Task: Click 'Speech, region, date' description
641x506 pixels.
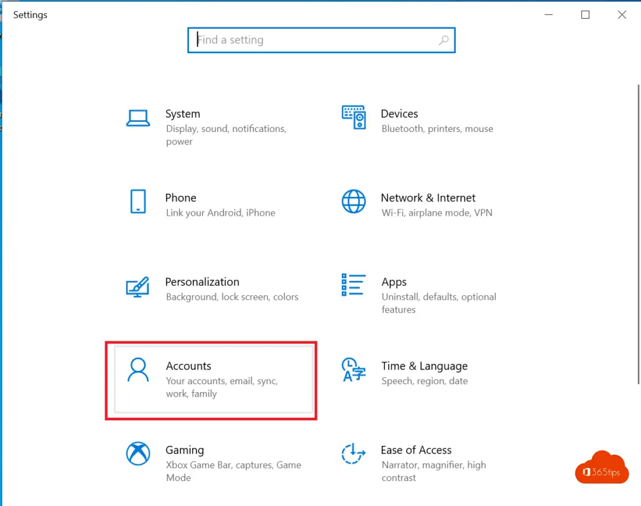Action: click(x=424, y=382)
